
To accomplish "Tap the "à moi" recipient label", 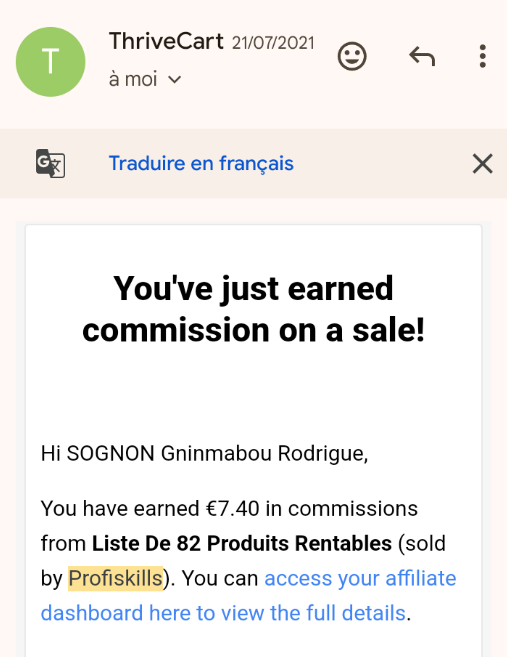I will 133,79.
